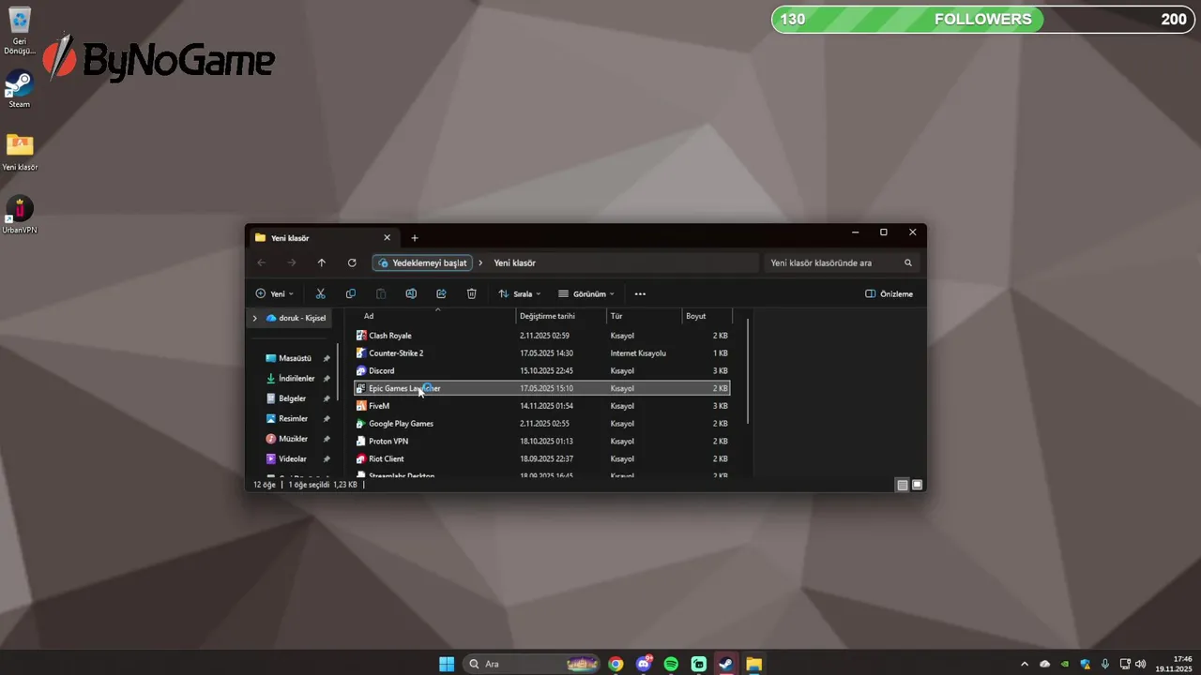Click the FiveM shortcut icon
This screenshot has width=1201, height=675.
361,406
